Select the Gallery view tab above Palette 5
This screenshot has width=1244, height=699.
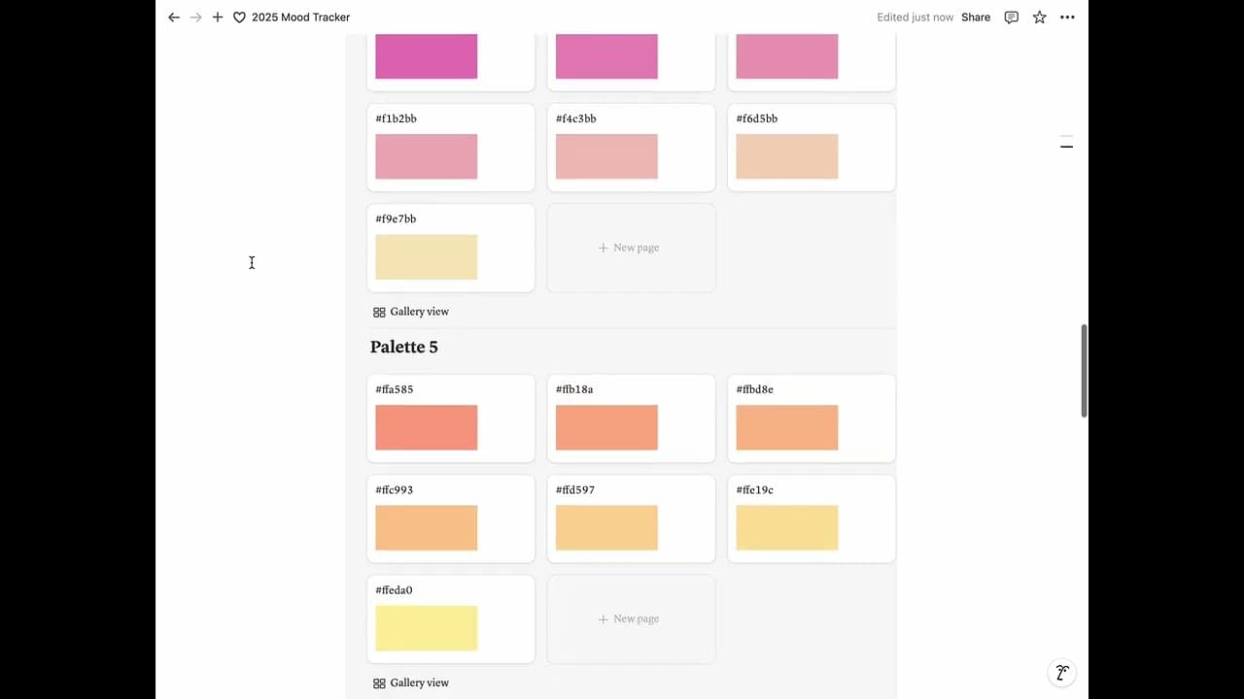point(411,312)
